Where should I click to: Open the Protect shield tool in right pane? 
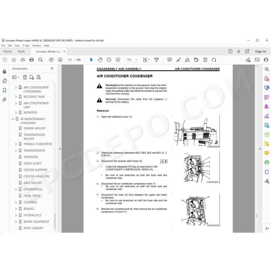pyautogui.click(x=267, y=172)
